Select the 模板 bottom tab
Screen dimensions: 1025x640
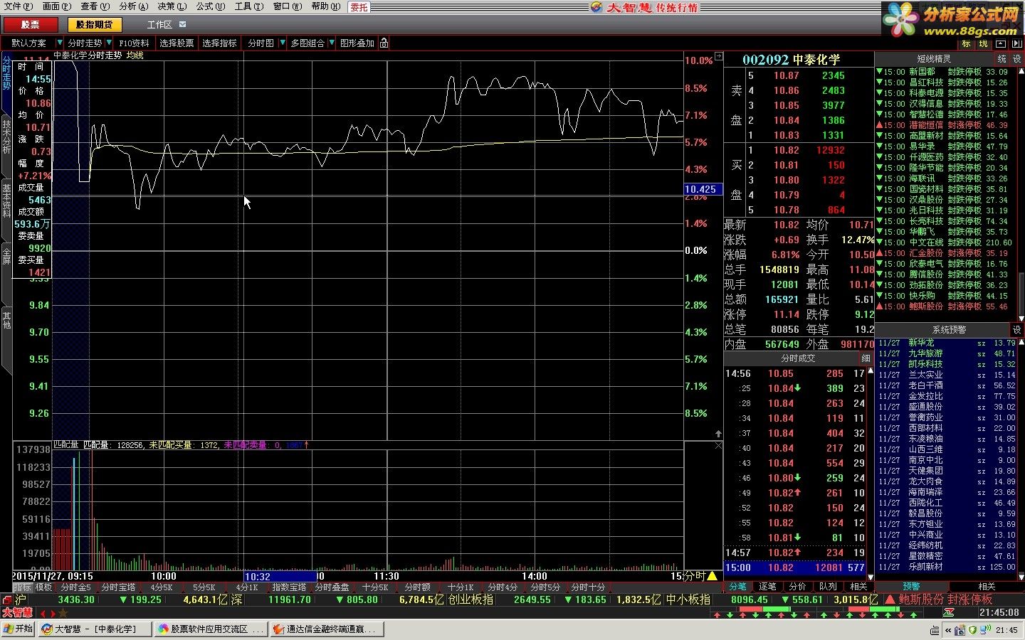coord(43,587)
